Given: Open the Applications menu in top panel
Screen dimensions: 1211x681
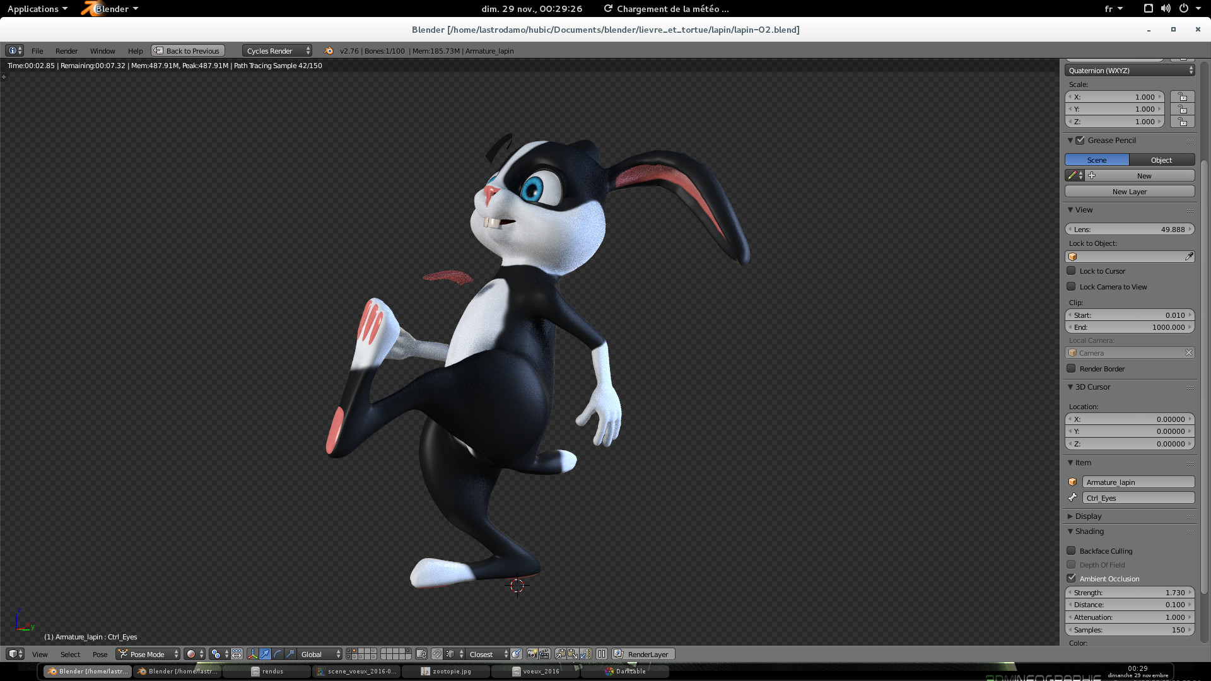Looking at the screenshot, I should click(x=37, y=9).
